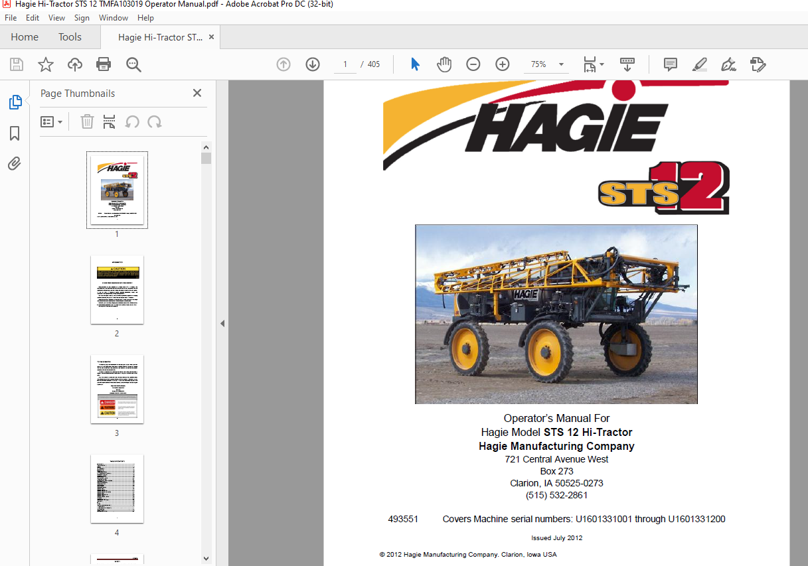The image size is (808, 566).
Task: Click the total pages '405' text
Action: [x=374, y=64]
